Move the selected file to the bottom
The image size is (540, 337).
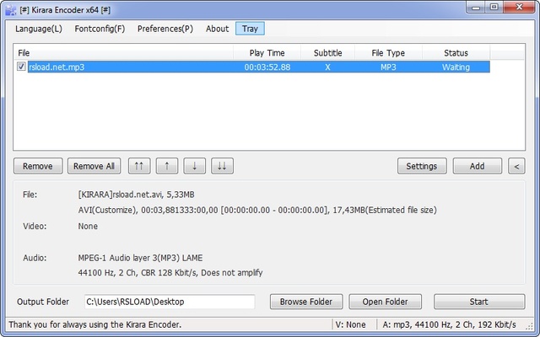click(x=222, y=166)
